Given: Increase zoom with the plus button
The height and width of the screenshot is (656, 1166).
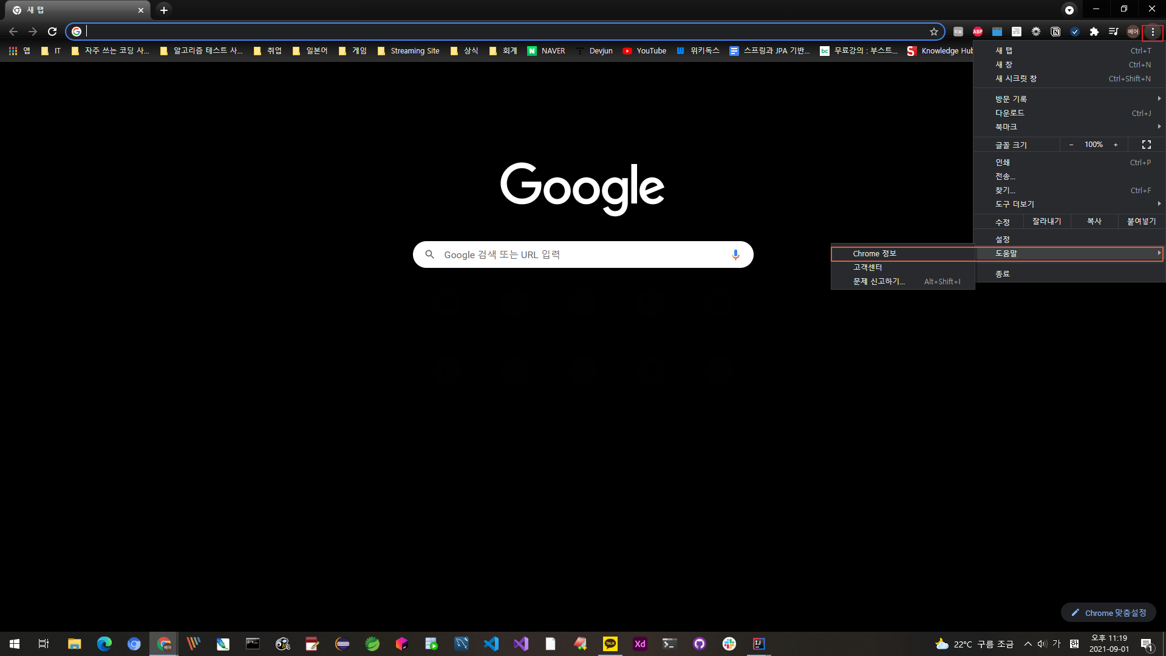Looking at the screenshot, I should point(1116,145).
